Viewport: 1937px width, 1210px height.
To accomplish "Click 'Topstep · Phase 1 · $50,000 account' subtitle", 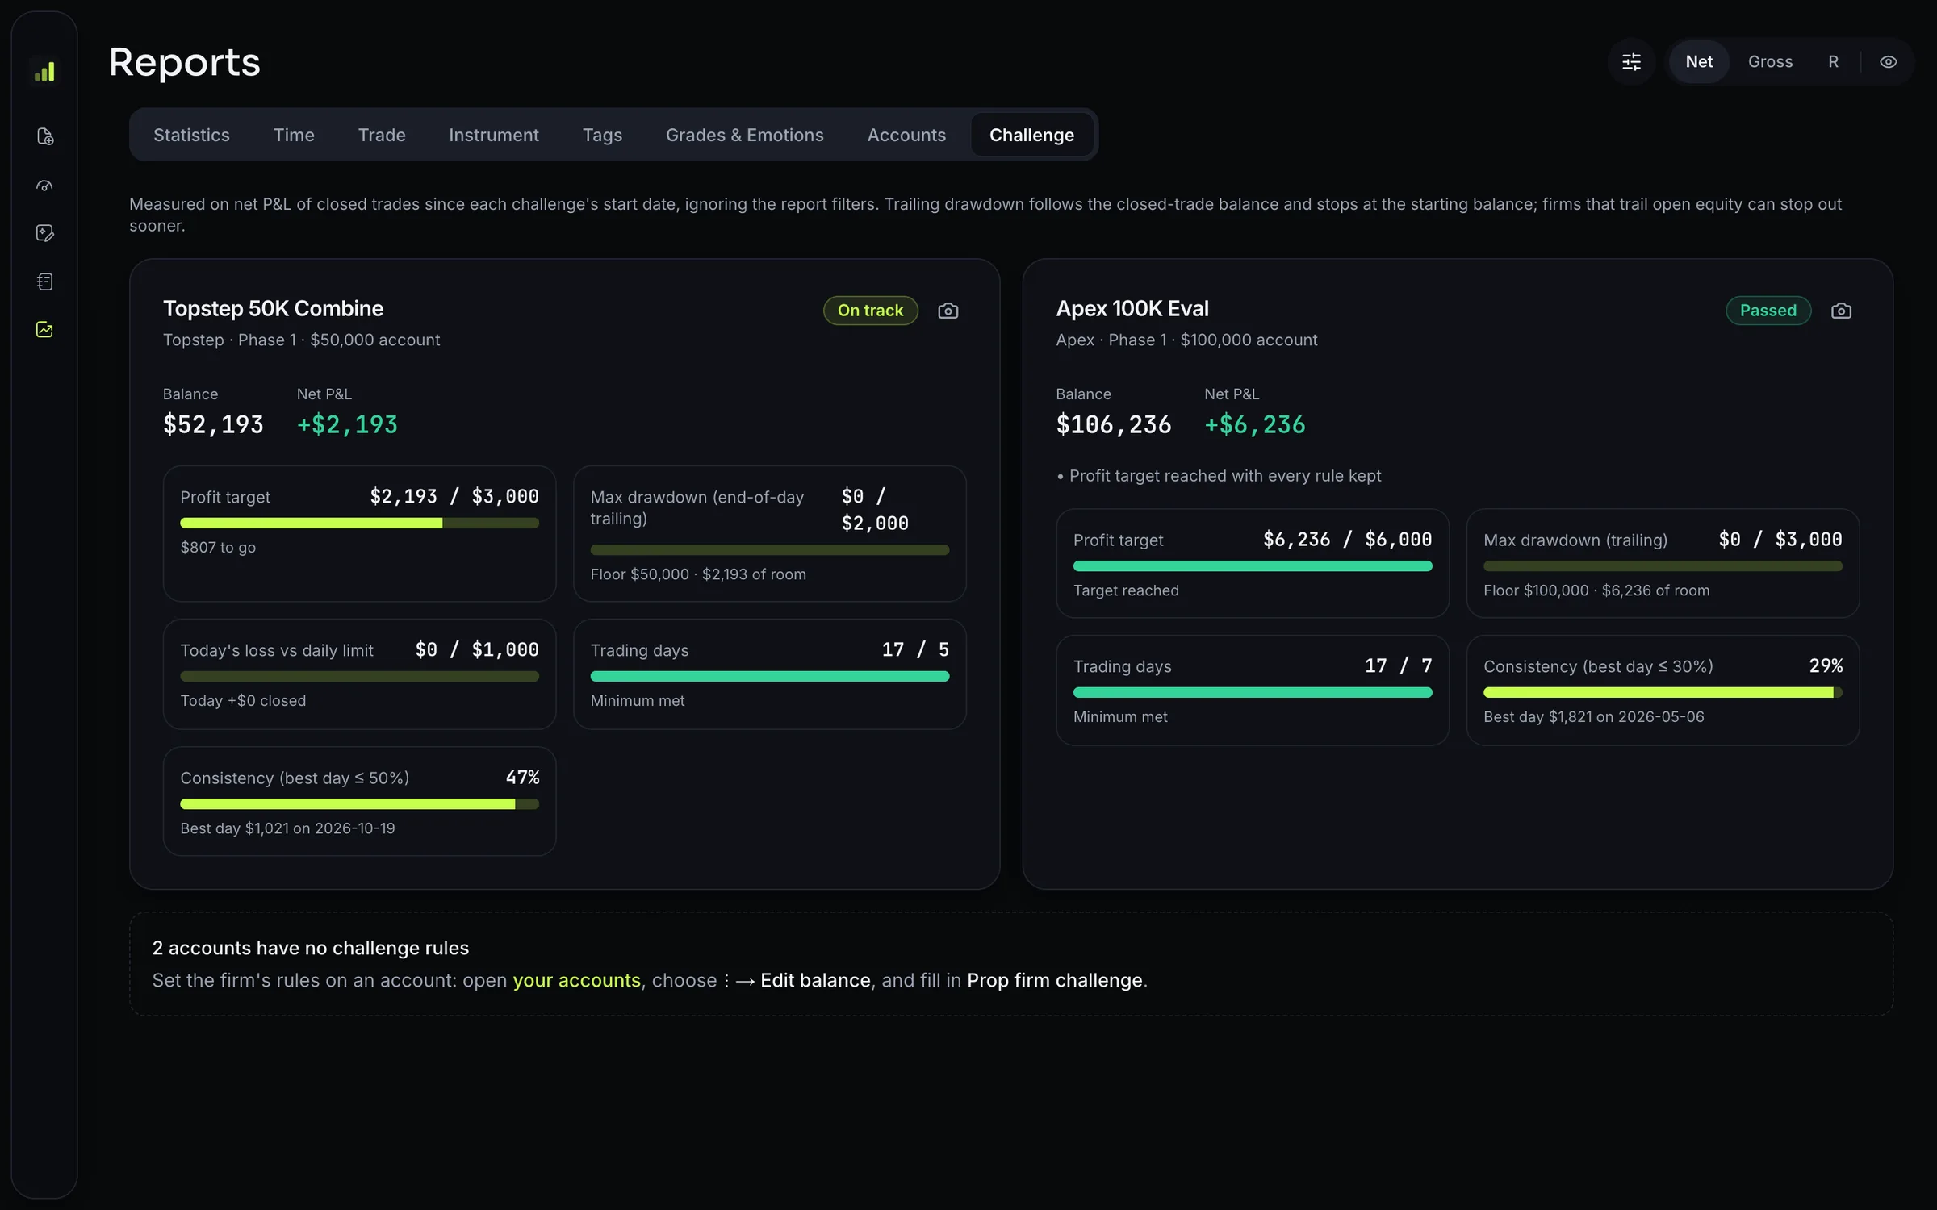I will pos(301,340).
